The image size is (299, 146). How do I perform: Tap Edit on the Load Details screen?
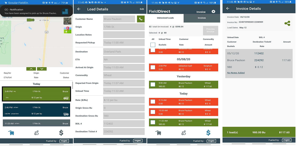pyautogui.click(x=142, y=9)
